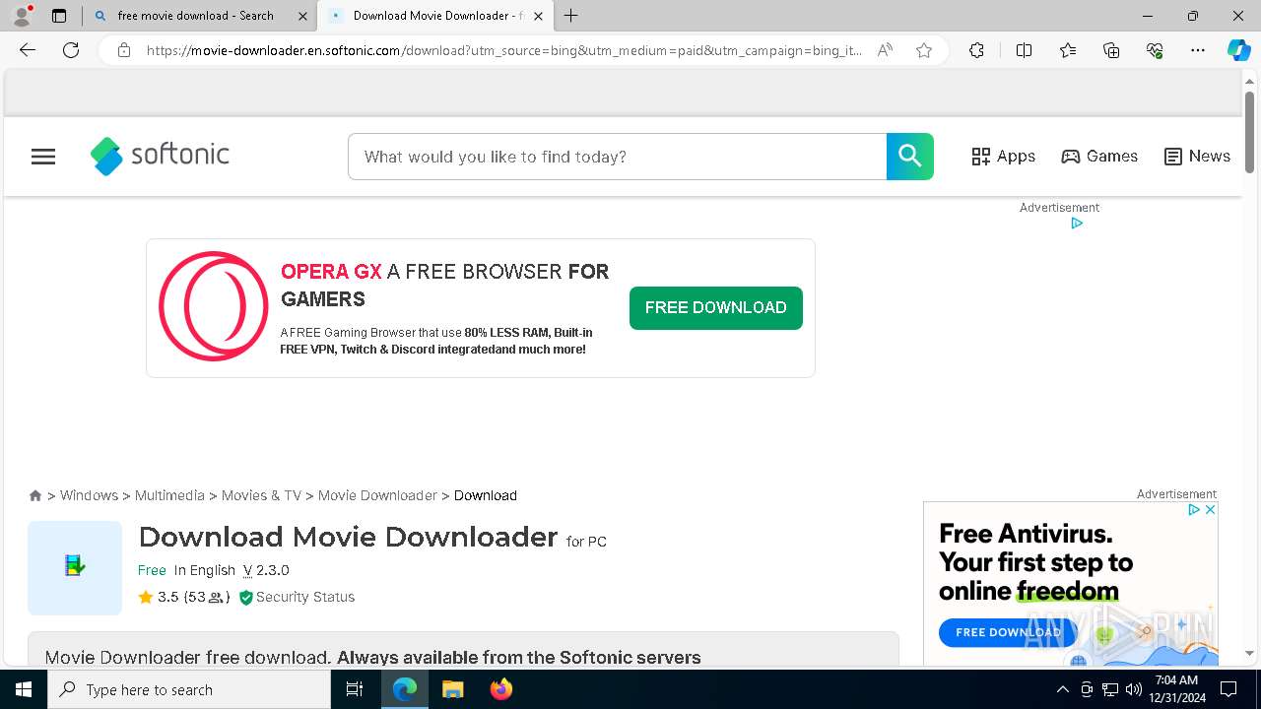Open the notification center

pos(1228,689)
